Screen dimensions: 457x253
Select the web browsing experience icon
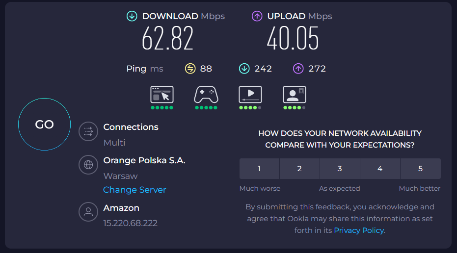[161, 94]
